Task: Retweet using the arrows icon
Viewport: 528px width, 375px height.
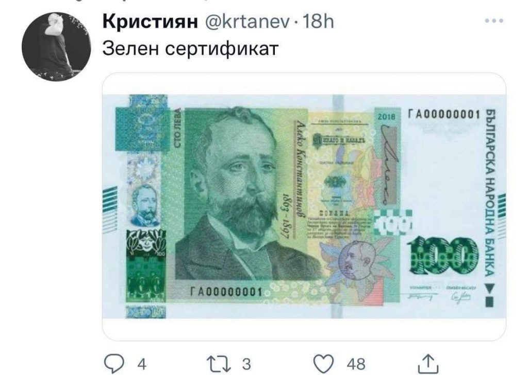Action: point(219,364)
